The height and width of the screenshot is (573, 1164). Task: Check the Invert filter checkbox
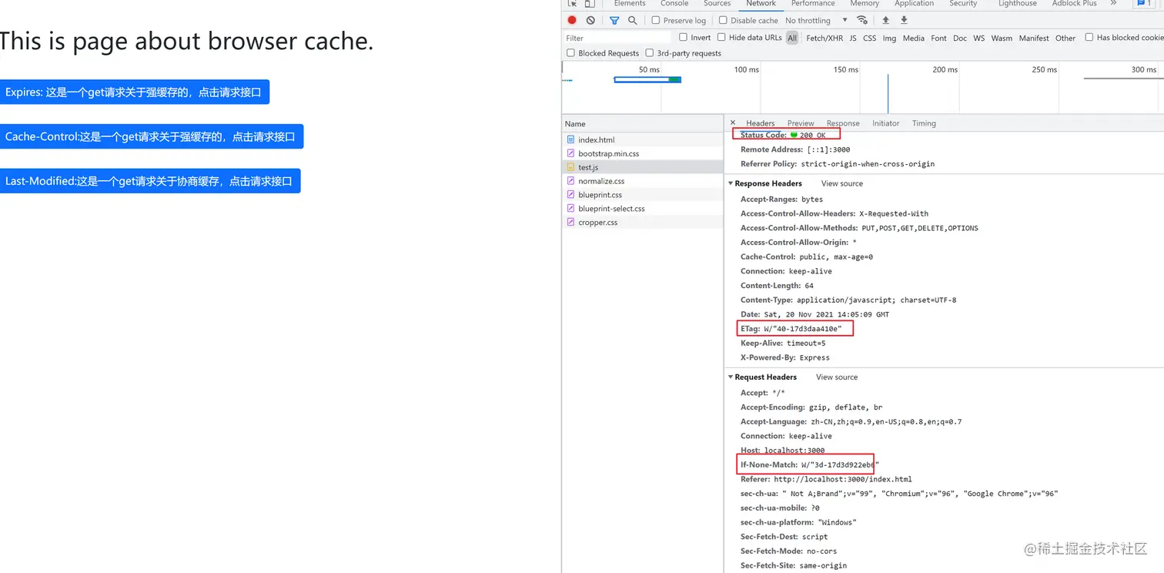tap(683, 37)
